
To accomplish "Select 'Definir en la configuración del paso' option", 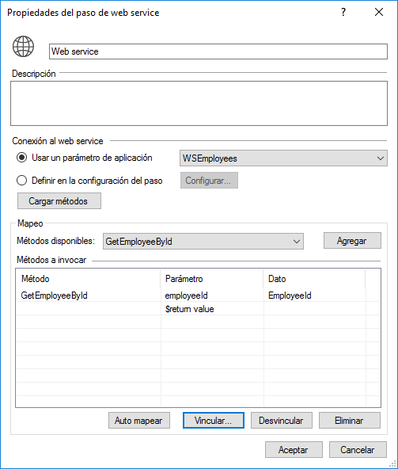I will 22,181.
